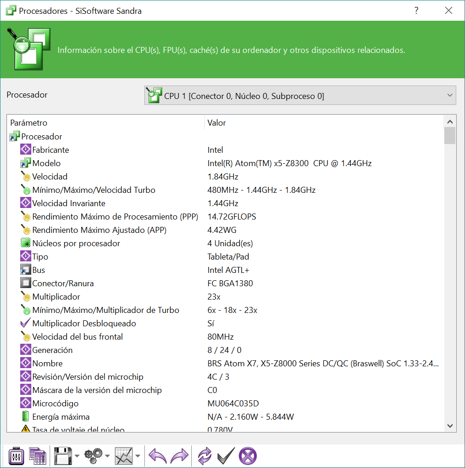This screenshot has height=468, width=465.
Task: Go forward with the right arrow
Action: click(179, 456)
